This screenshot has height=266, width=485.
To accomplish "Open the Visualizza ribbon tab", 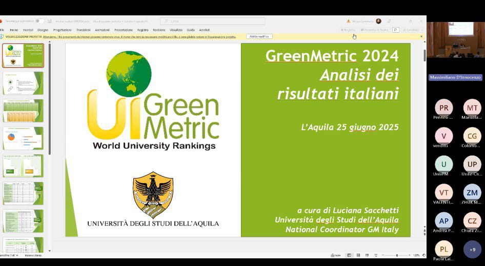I will (176, 30).
